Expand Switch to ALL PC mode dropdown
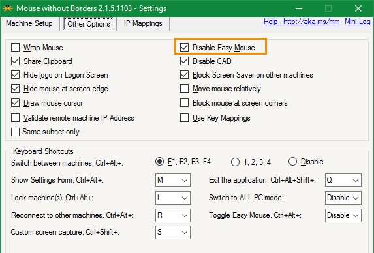This screenshot has height=253, width=374. (x=343, y=198)
